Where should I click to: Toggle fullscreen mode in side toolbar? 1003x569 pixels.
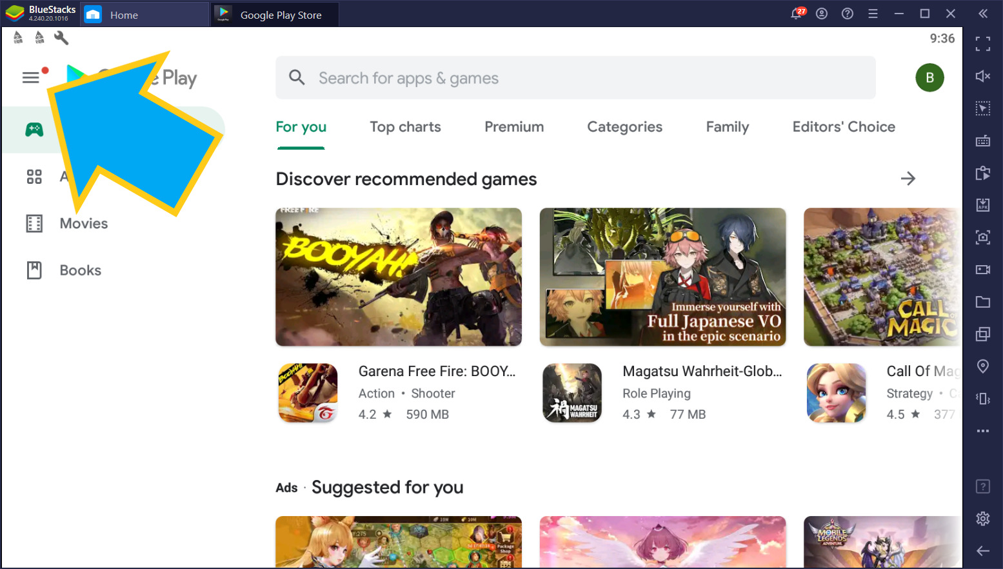click(x=982, y=44)
